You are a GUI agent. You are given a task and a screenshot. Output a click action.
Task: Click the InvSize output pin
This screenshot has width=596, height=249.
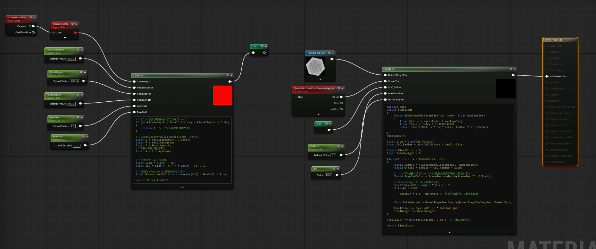click(341, 109)
